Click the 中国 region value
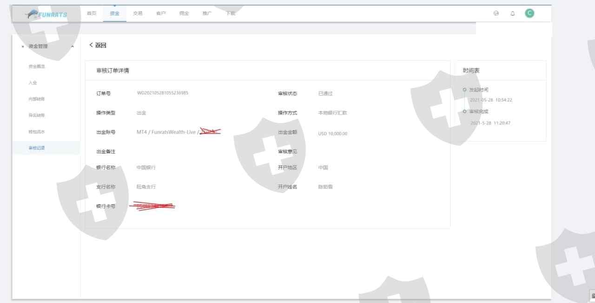The width and height of the screenshot is (595, 303). 323,168
